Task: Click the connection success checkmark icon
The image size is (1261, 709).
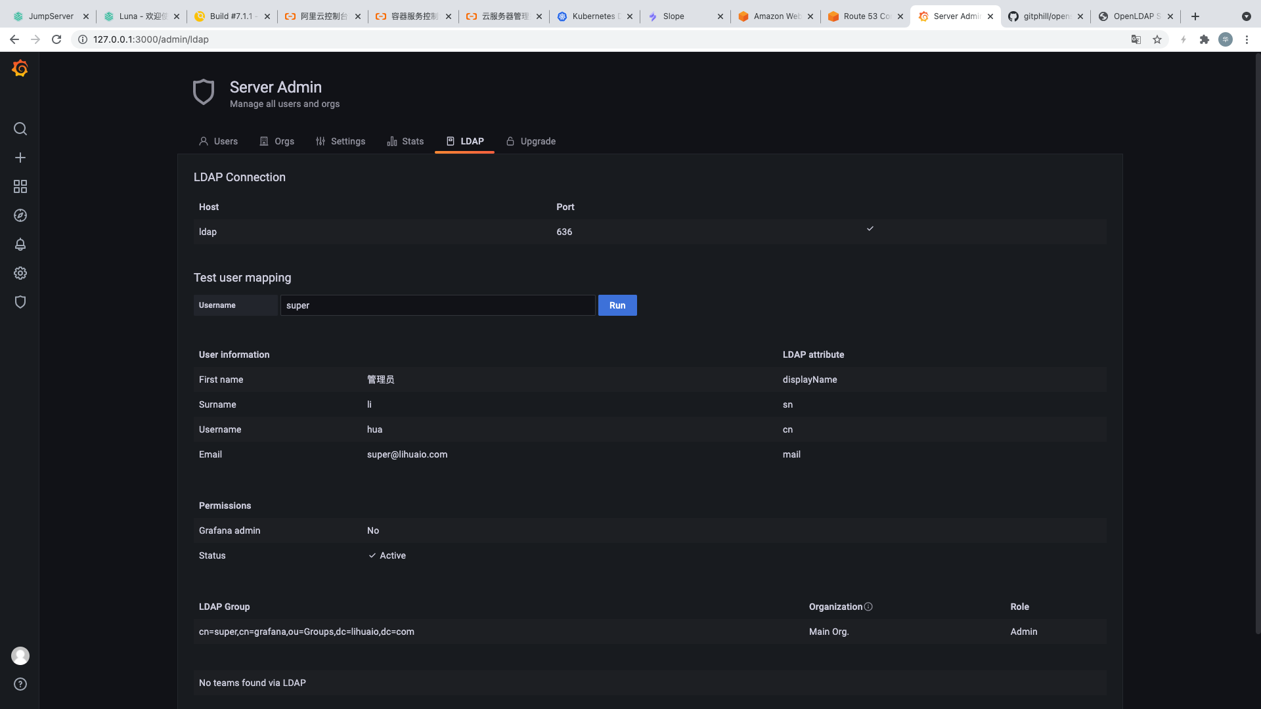Action: pyautogui.click(x=870, y=228)
